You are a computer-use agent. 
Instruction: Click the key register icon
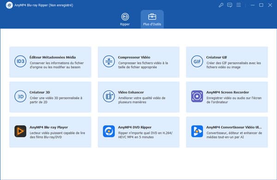point(221,5)
